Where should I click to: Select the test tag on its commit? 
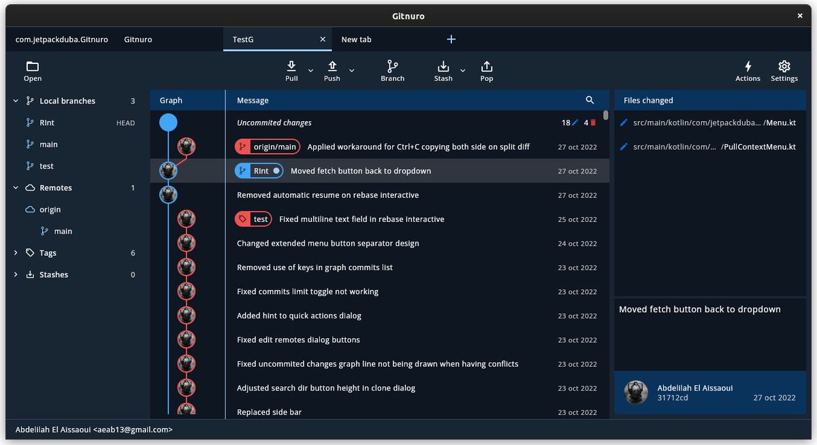coord(253,219)
